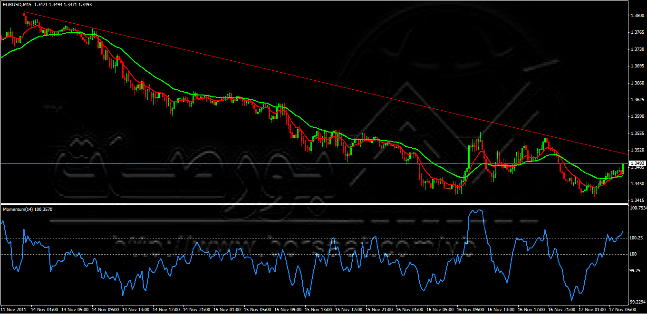Click the 99.75 momentum level label
This screenshot has height=314, width=647.
click(x=636, y=271)
